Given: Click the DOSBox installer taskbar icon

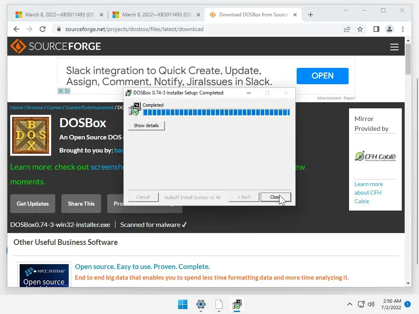Looking at the screenshot, I should tap(237, 304).
